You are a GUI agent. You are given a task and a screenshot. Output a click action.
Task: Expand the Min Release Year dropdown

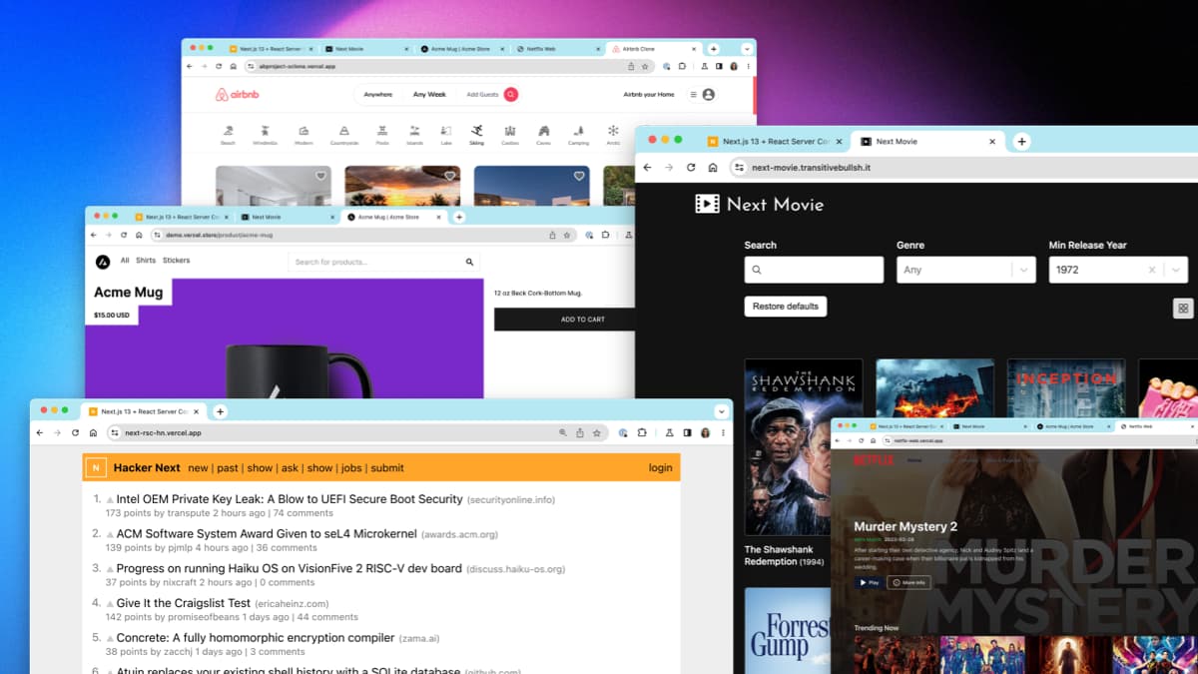[x=1177, y=270]
